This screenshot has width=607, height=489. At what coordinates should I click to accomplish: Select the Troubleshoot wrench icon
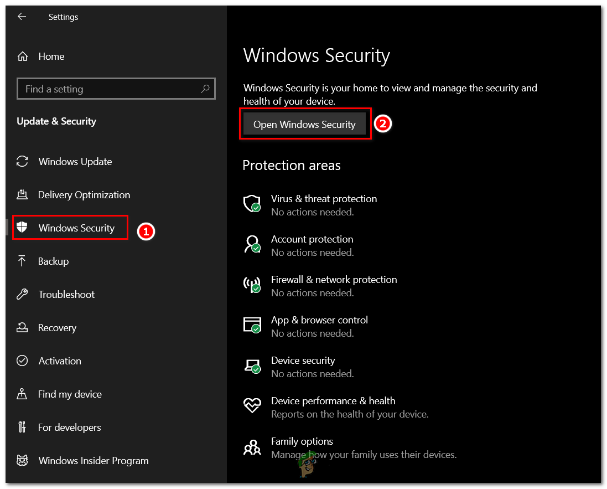(x=22, y=294)
